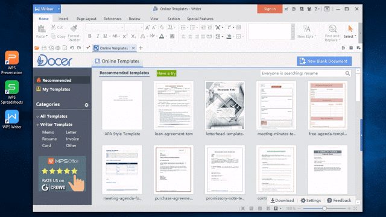Image resolution: width=386 pixels, height=217 pixels.
Task: Collapse the Writer Template category
Action: click(x=37, y=125)
